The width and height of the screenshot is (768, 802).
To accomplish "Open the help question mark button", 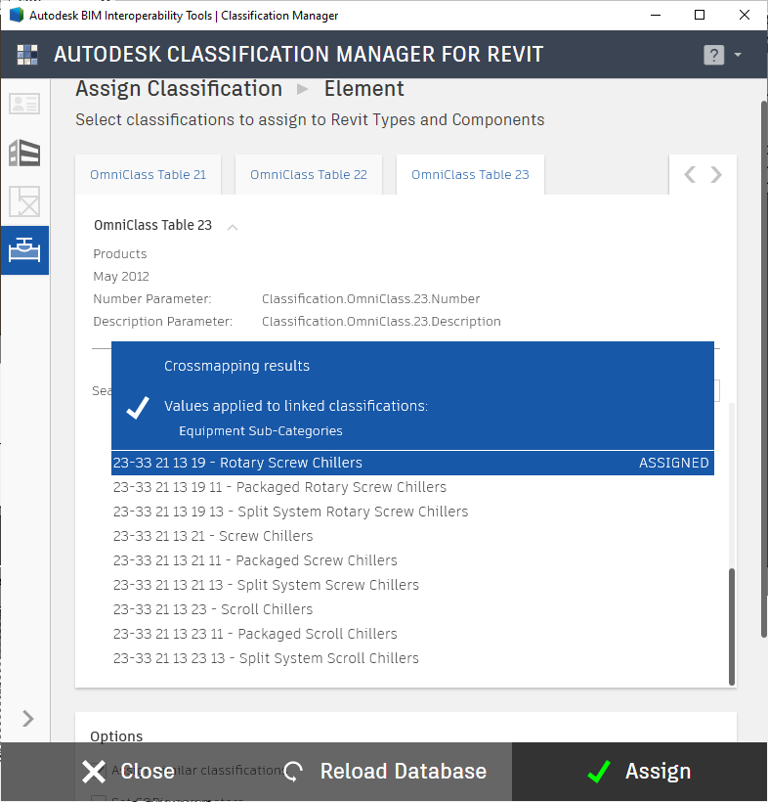I will coord(714,55).
